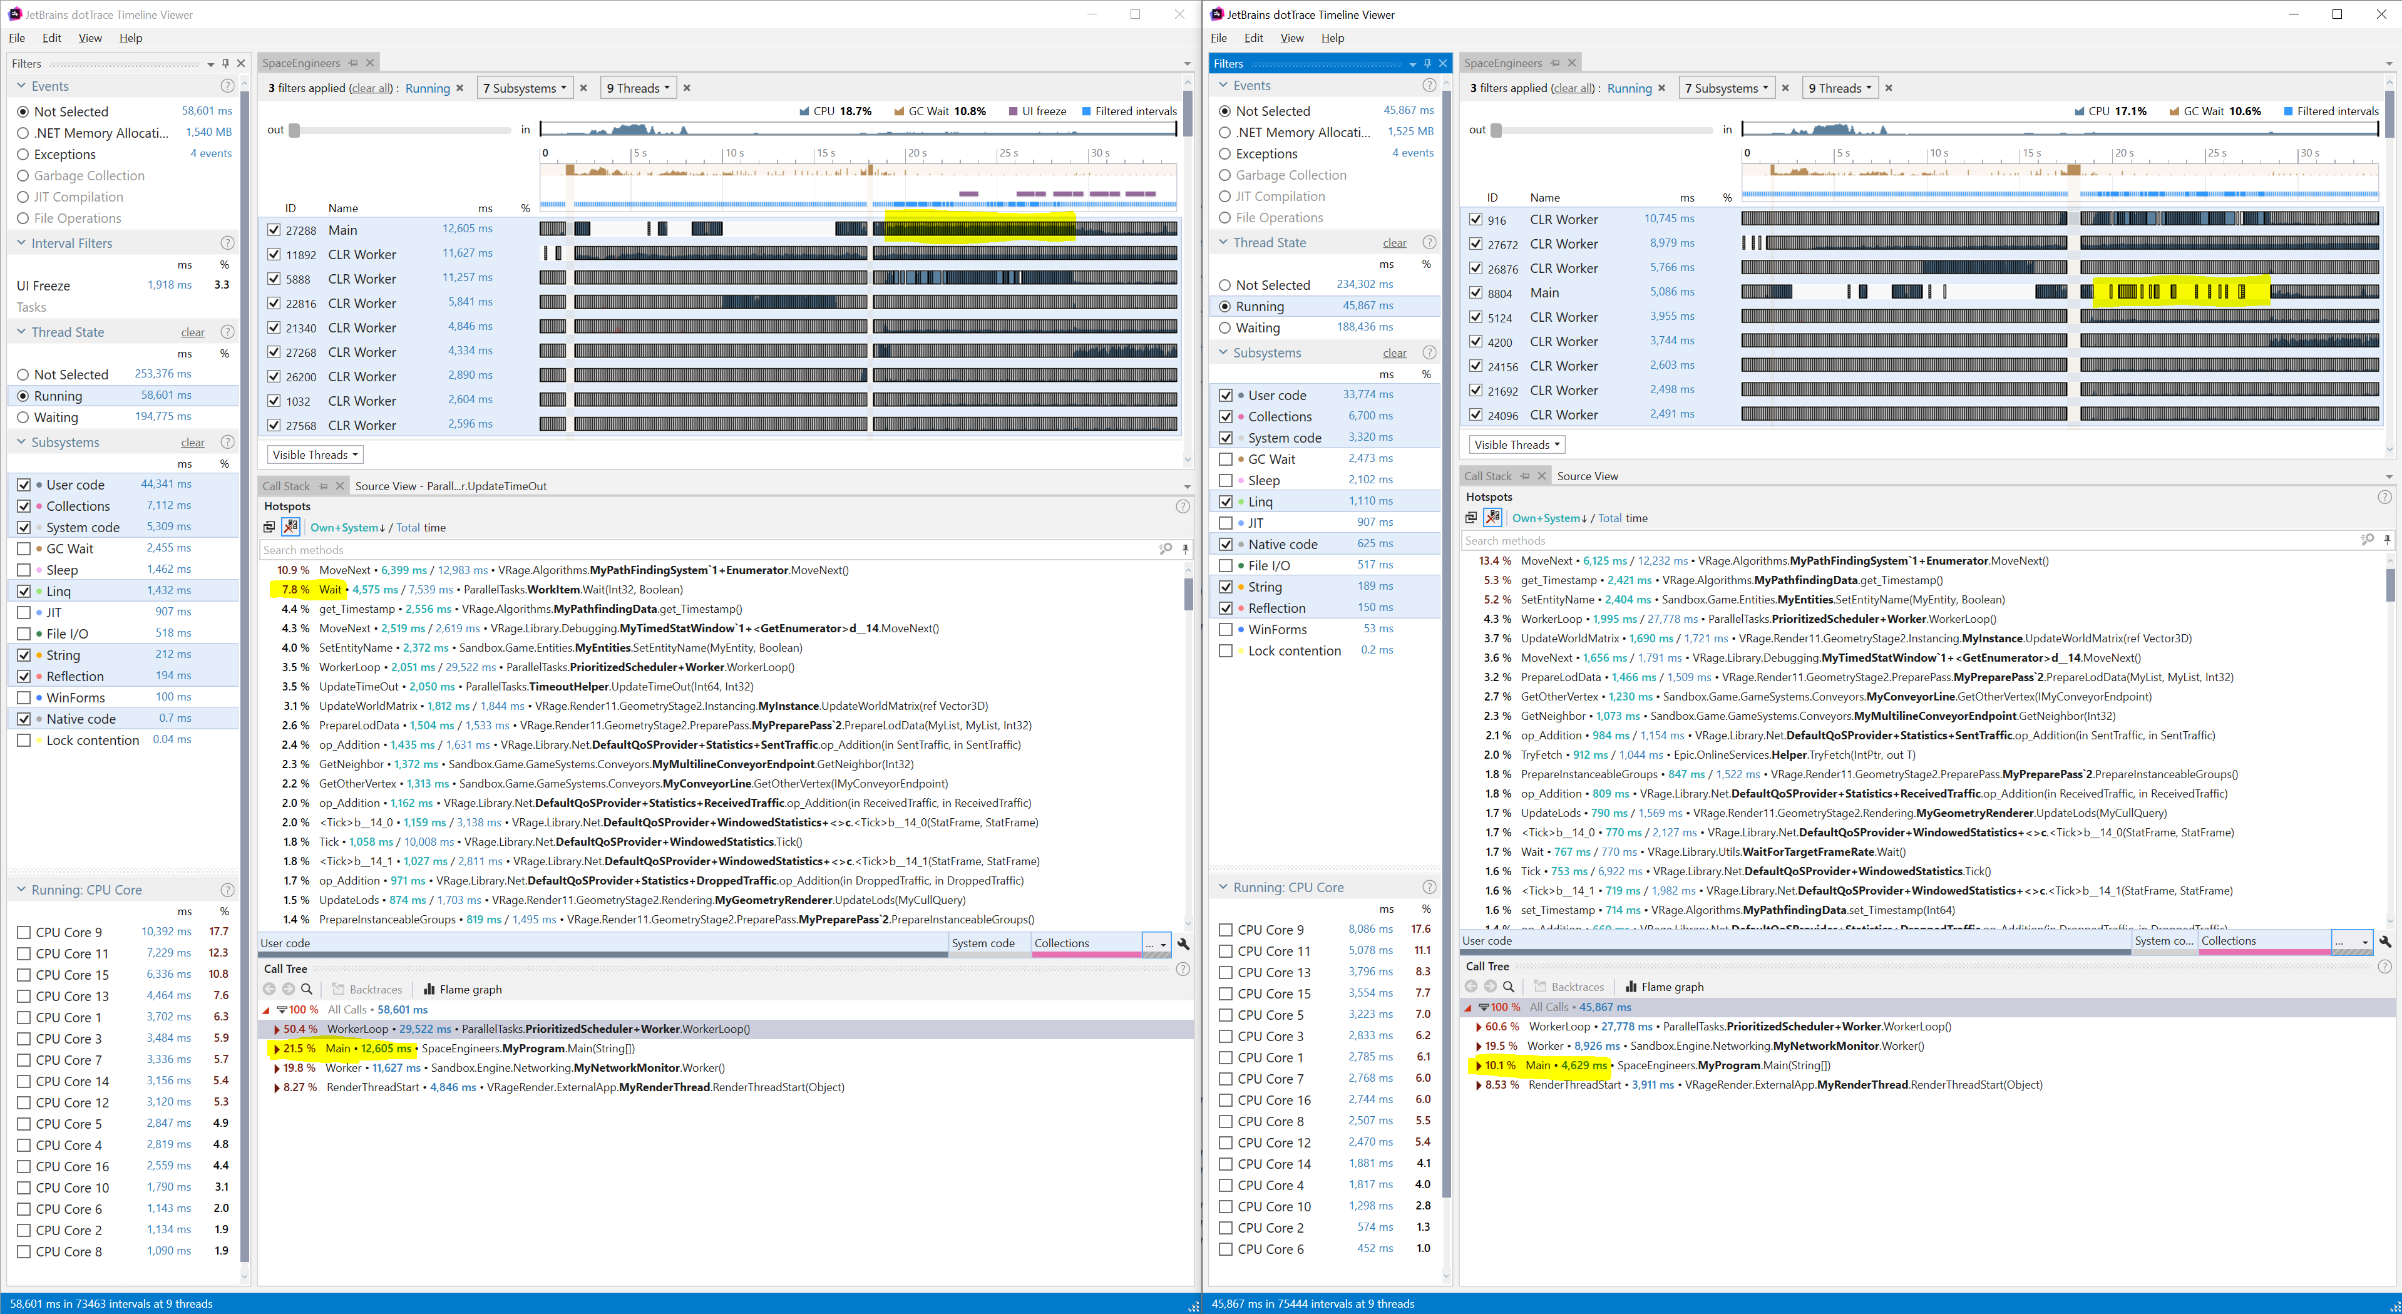Toggle the system-functions filter icon in the left Hotspots

pos(291,527)
